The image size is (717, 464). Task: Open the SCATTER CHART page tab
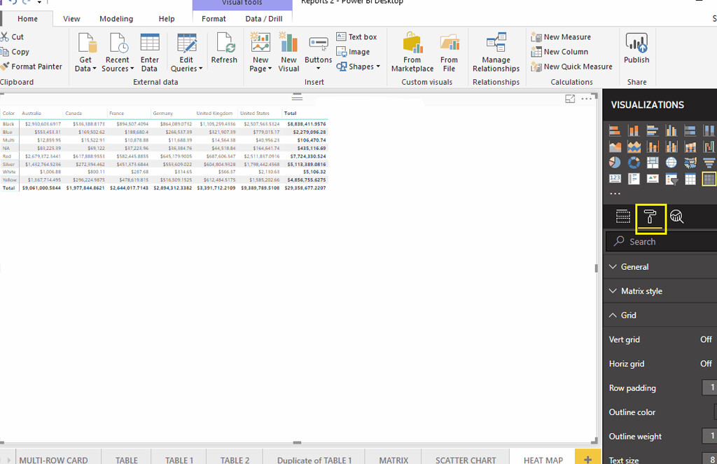466,458
